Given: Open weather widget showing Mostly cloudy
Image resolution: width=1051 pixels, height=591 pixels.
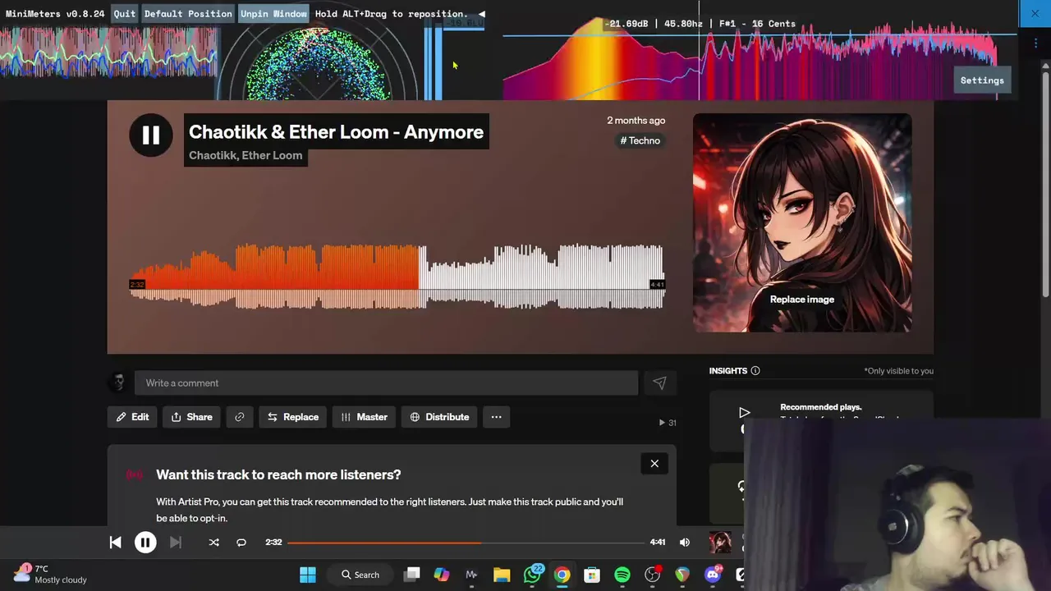Looking at the screenshot, I should pyautogui.click(x=51, y=574).
